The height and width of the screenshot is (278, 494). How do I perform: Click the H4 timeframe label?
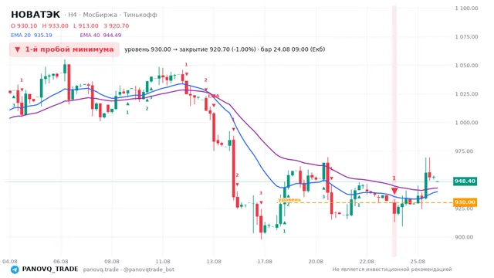(72, 15)
